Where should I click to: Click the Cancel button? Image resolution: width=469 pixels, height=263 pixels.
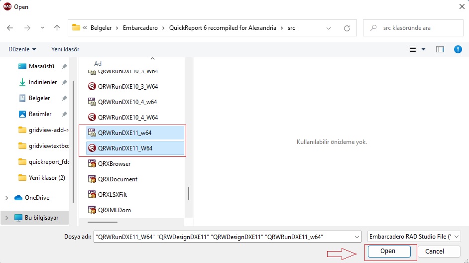tap(439, 252)
